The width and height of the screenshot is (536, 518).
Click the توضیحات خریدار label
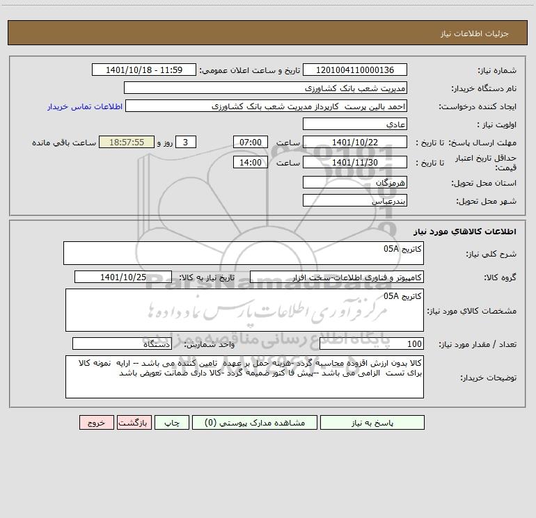489,378
